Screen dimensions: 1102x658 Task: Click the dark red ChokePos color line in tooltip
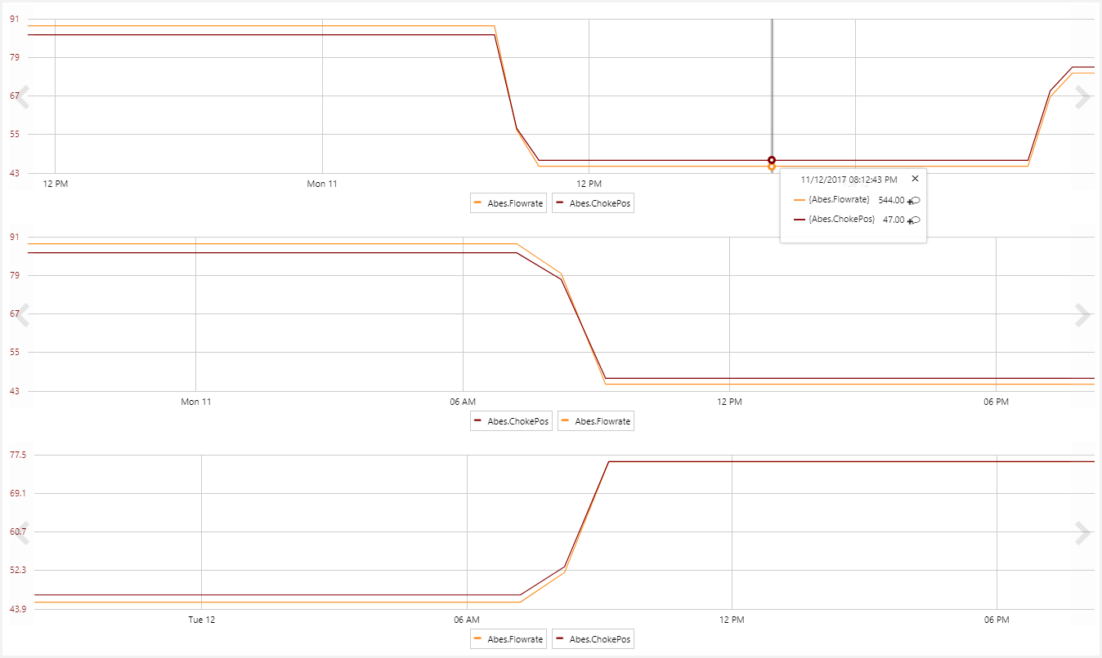pyautogui.click(x=800, y=220)
